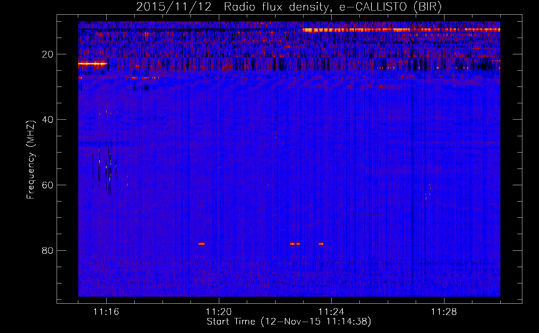Screen dimensions: 539x333
Task: Click the frequency tick label "40"
Action: (48, 120)
